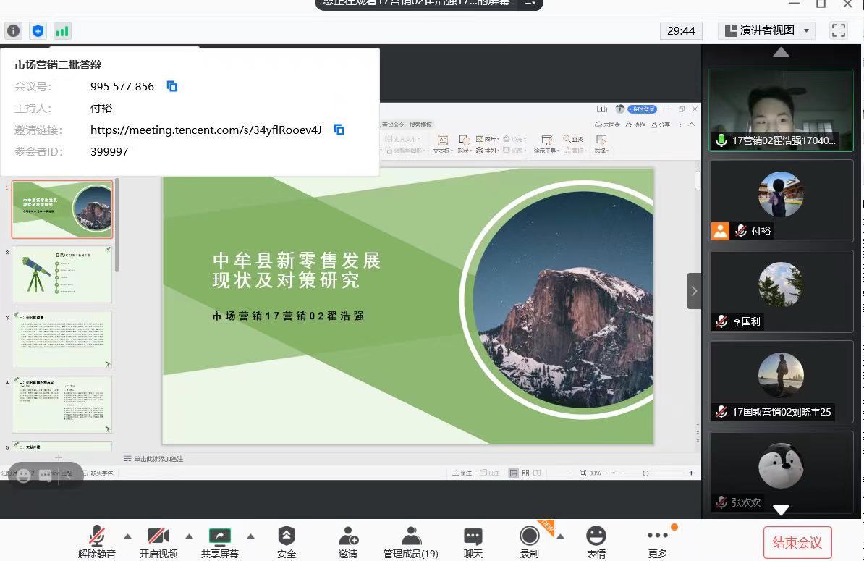Copy the meeting number 995 577 856

pos(172,86)
